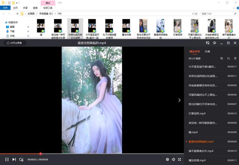Open the loop playback mode icon
This screenshot has width=239, height=165.
pos(21,159)
